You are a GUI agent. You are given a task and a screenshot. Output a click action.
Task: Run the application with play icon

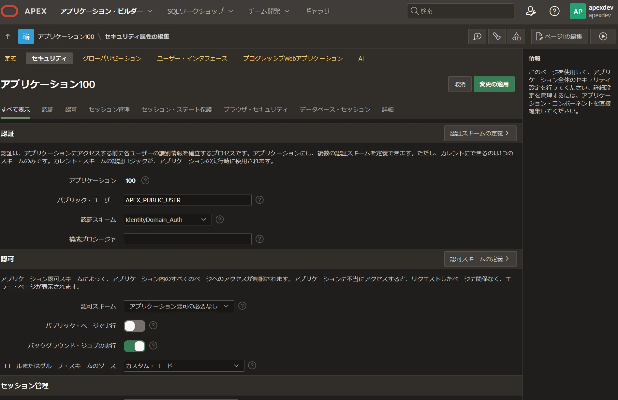coord(603,36)
